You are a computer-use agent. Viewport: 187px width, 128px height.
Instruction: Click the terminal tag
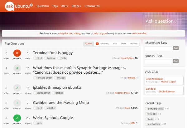click(x=50, y=58)
